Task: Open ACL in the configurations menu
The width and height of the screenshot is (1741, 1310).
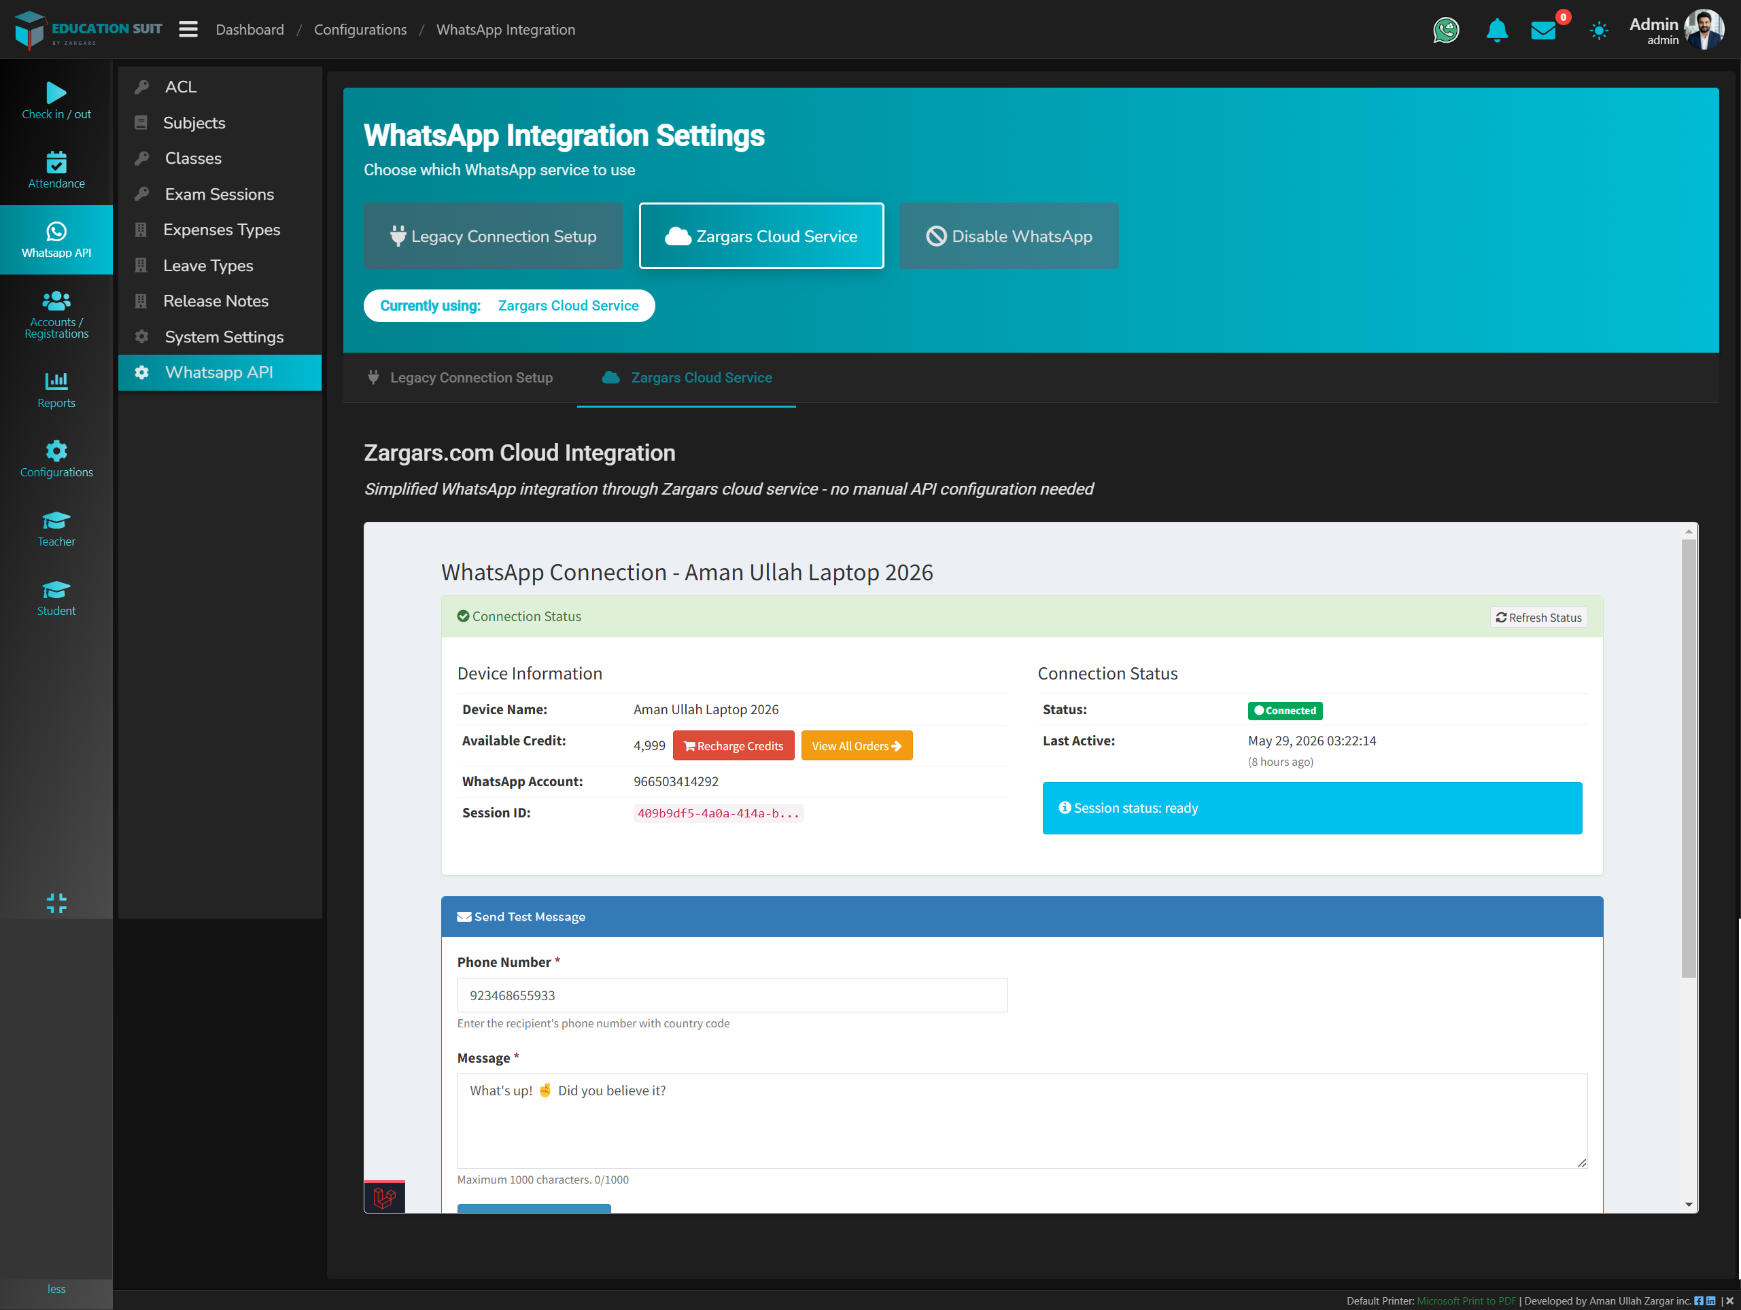Action: coord(220,86)
